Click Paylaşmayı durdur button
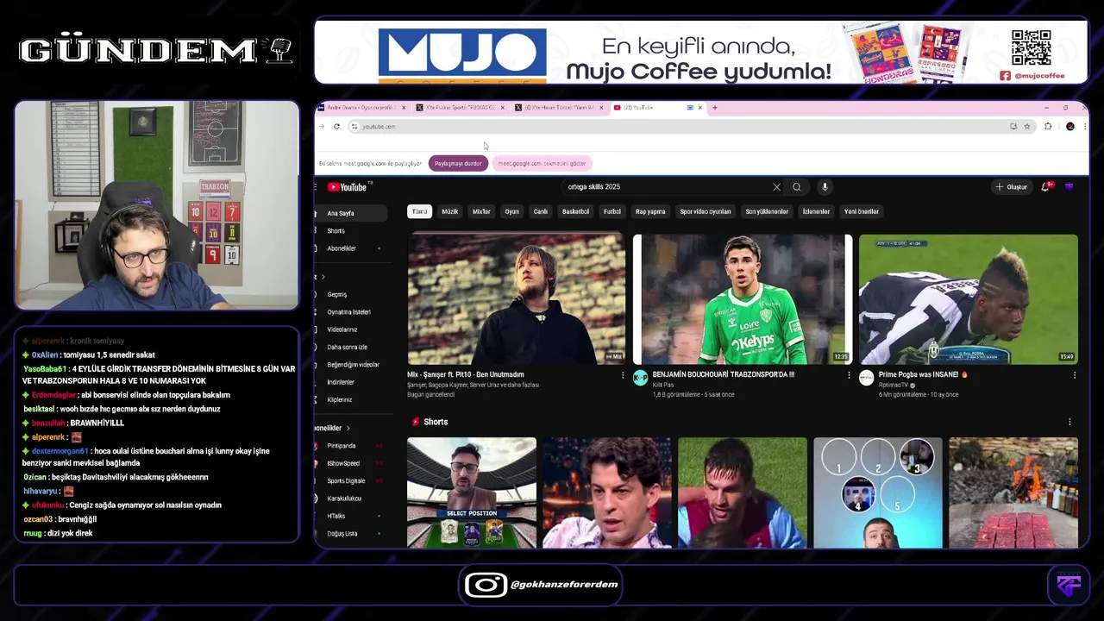Image resolution: width=1104 pixels, height=621 pixels. (x=458, y=163)
